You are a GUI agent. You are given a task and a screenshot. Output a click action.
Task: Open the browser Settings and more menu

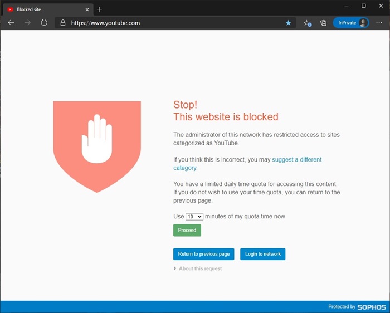coord(379,23)
